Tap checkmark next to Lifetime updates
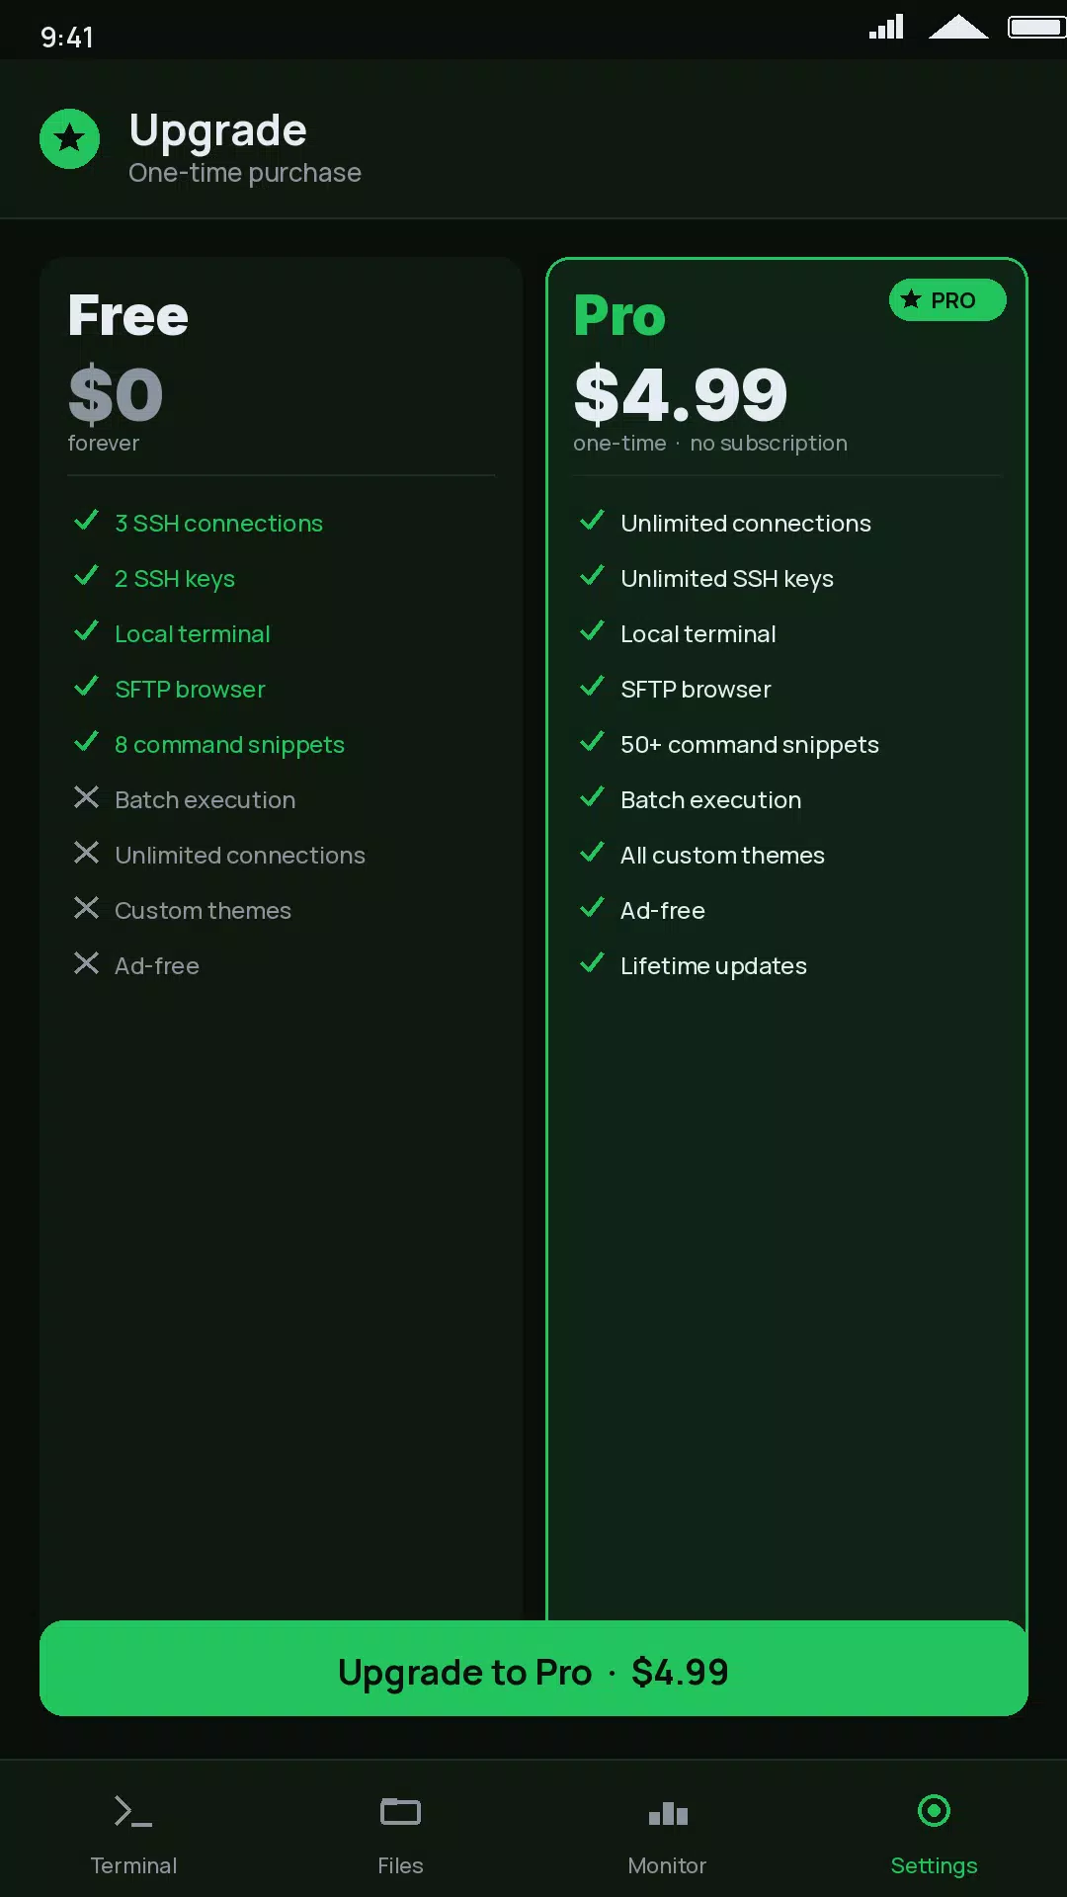Screen dimensions: 1067x1897 click(x=593, y=962)
